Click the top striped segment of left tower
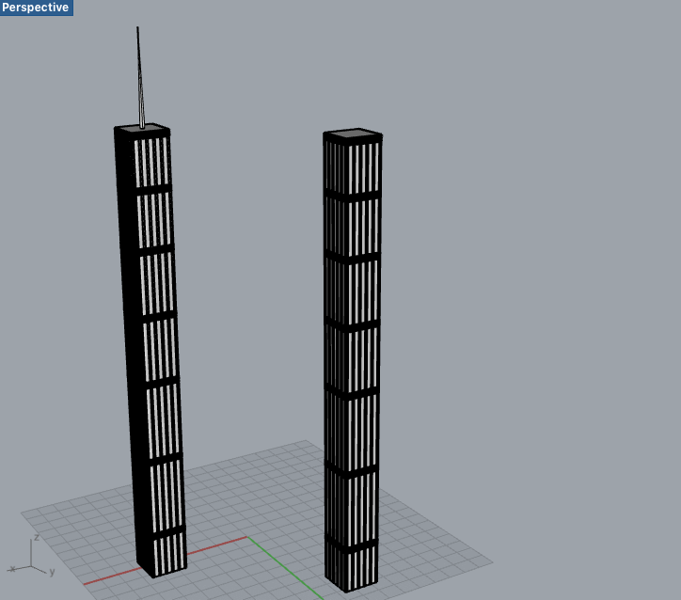Screen dimensions: 681x600 [152, 162]
